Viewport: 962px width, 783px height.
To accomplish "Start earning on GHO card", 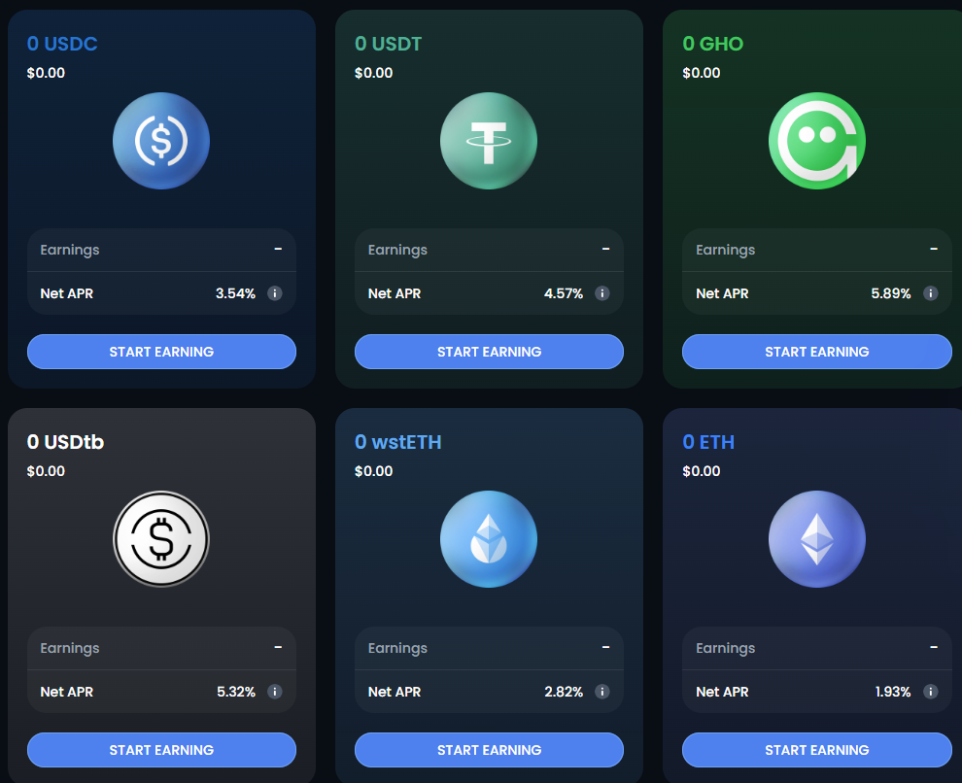I will coord(817,352).
